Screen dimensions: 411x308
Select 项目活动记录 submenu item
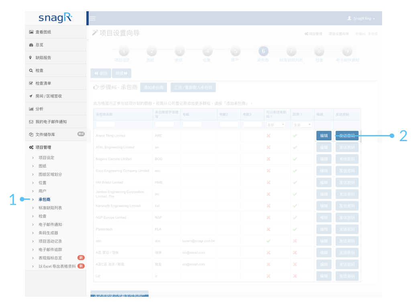tap(50, 241)
